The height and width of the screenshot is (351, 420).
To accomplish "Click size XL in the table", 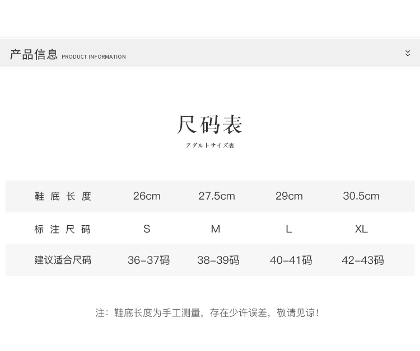I will (x=361, y=229).
